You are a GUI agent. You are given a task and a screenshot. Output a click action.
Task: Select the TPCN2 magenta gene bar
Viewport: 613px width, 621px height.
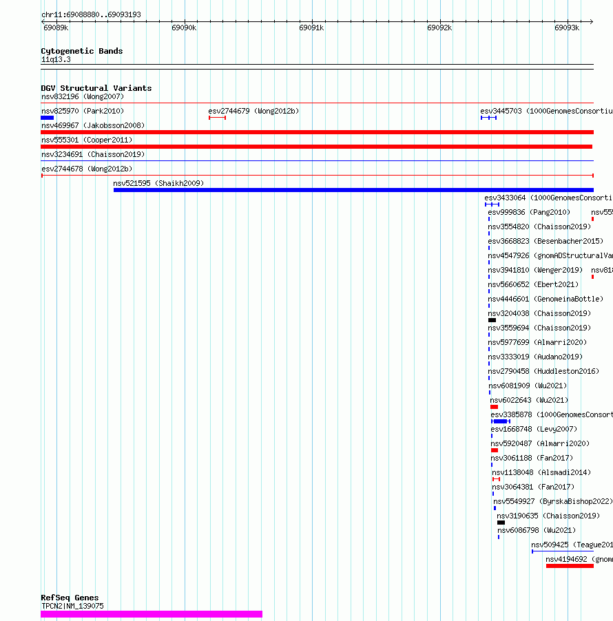pos(152,614)
